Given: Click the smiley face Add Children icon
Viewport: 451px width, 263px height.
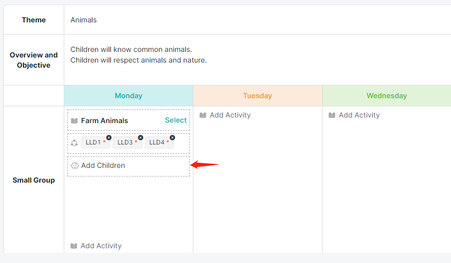Looking at the screenshot, I should (75, 166).
